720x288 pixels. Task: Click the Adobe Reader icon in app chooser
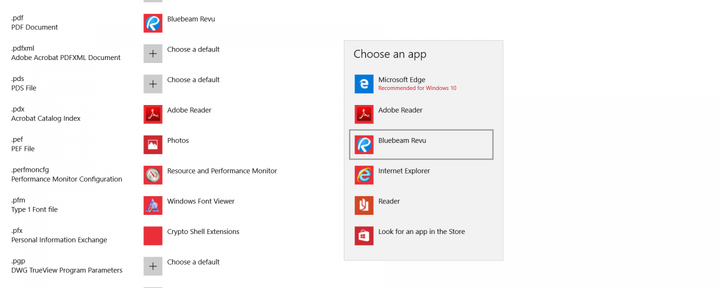pyautogui.click(x=364, y=114)
